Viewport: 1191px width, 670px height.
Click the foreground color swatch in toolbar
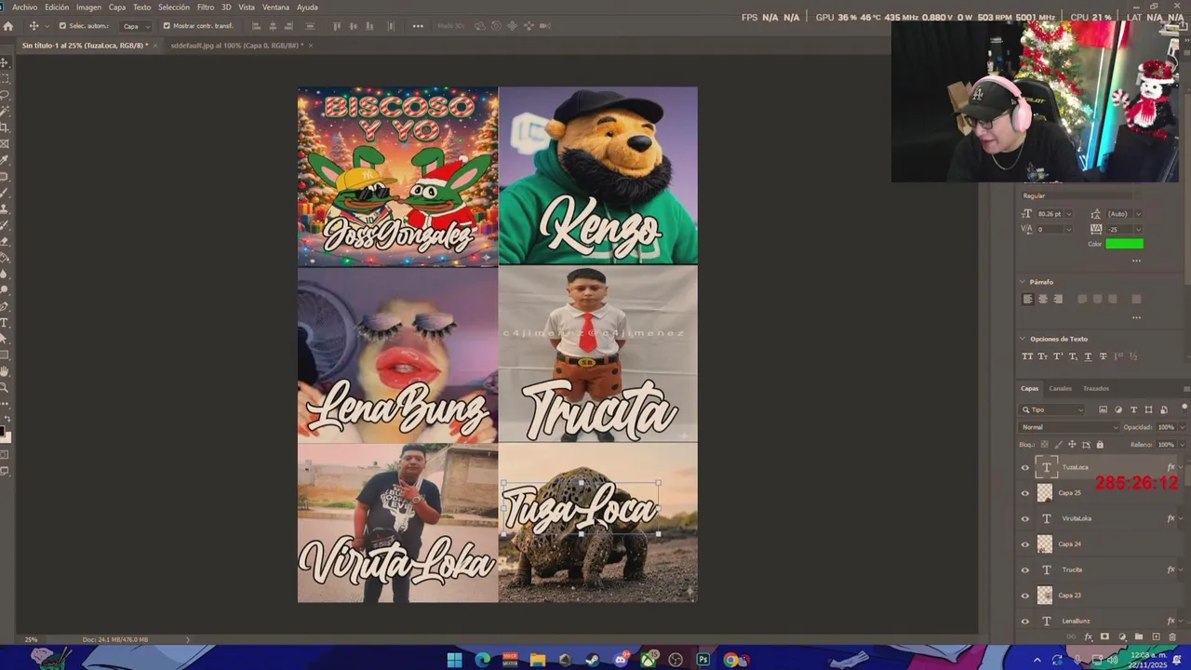point(3,433)
